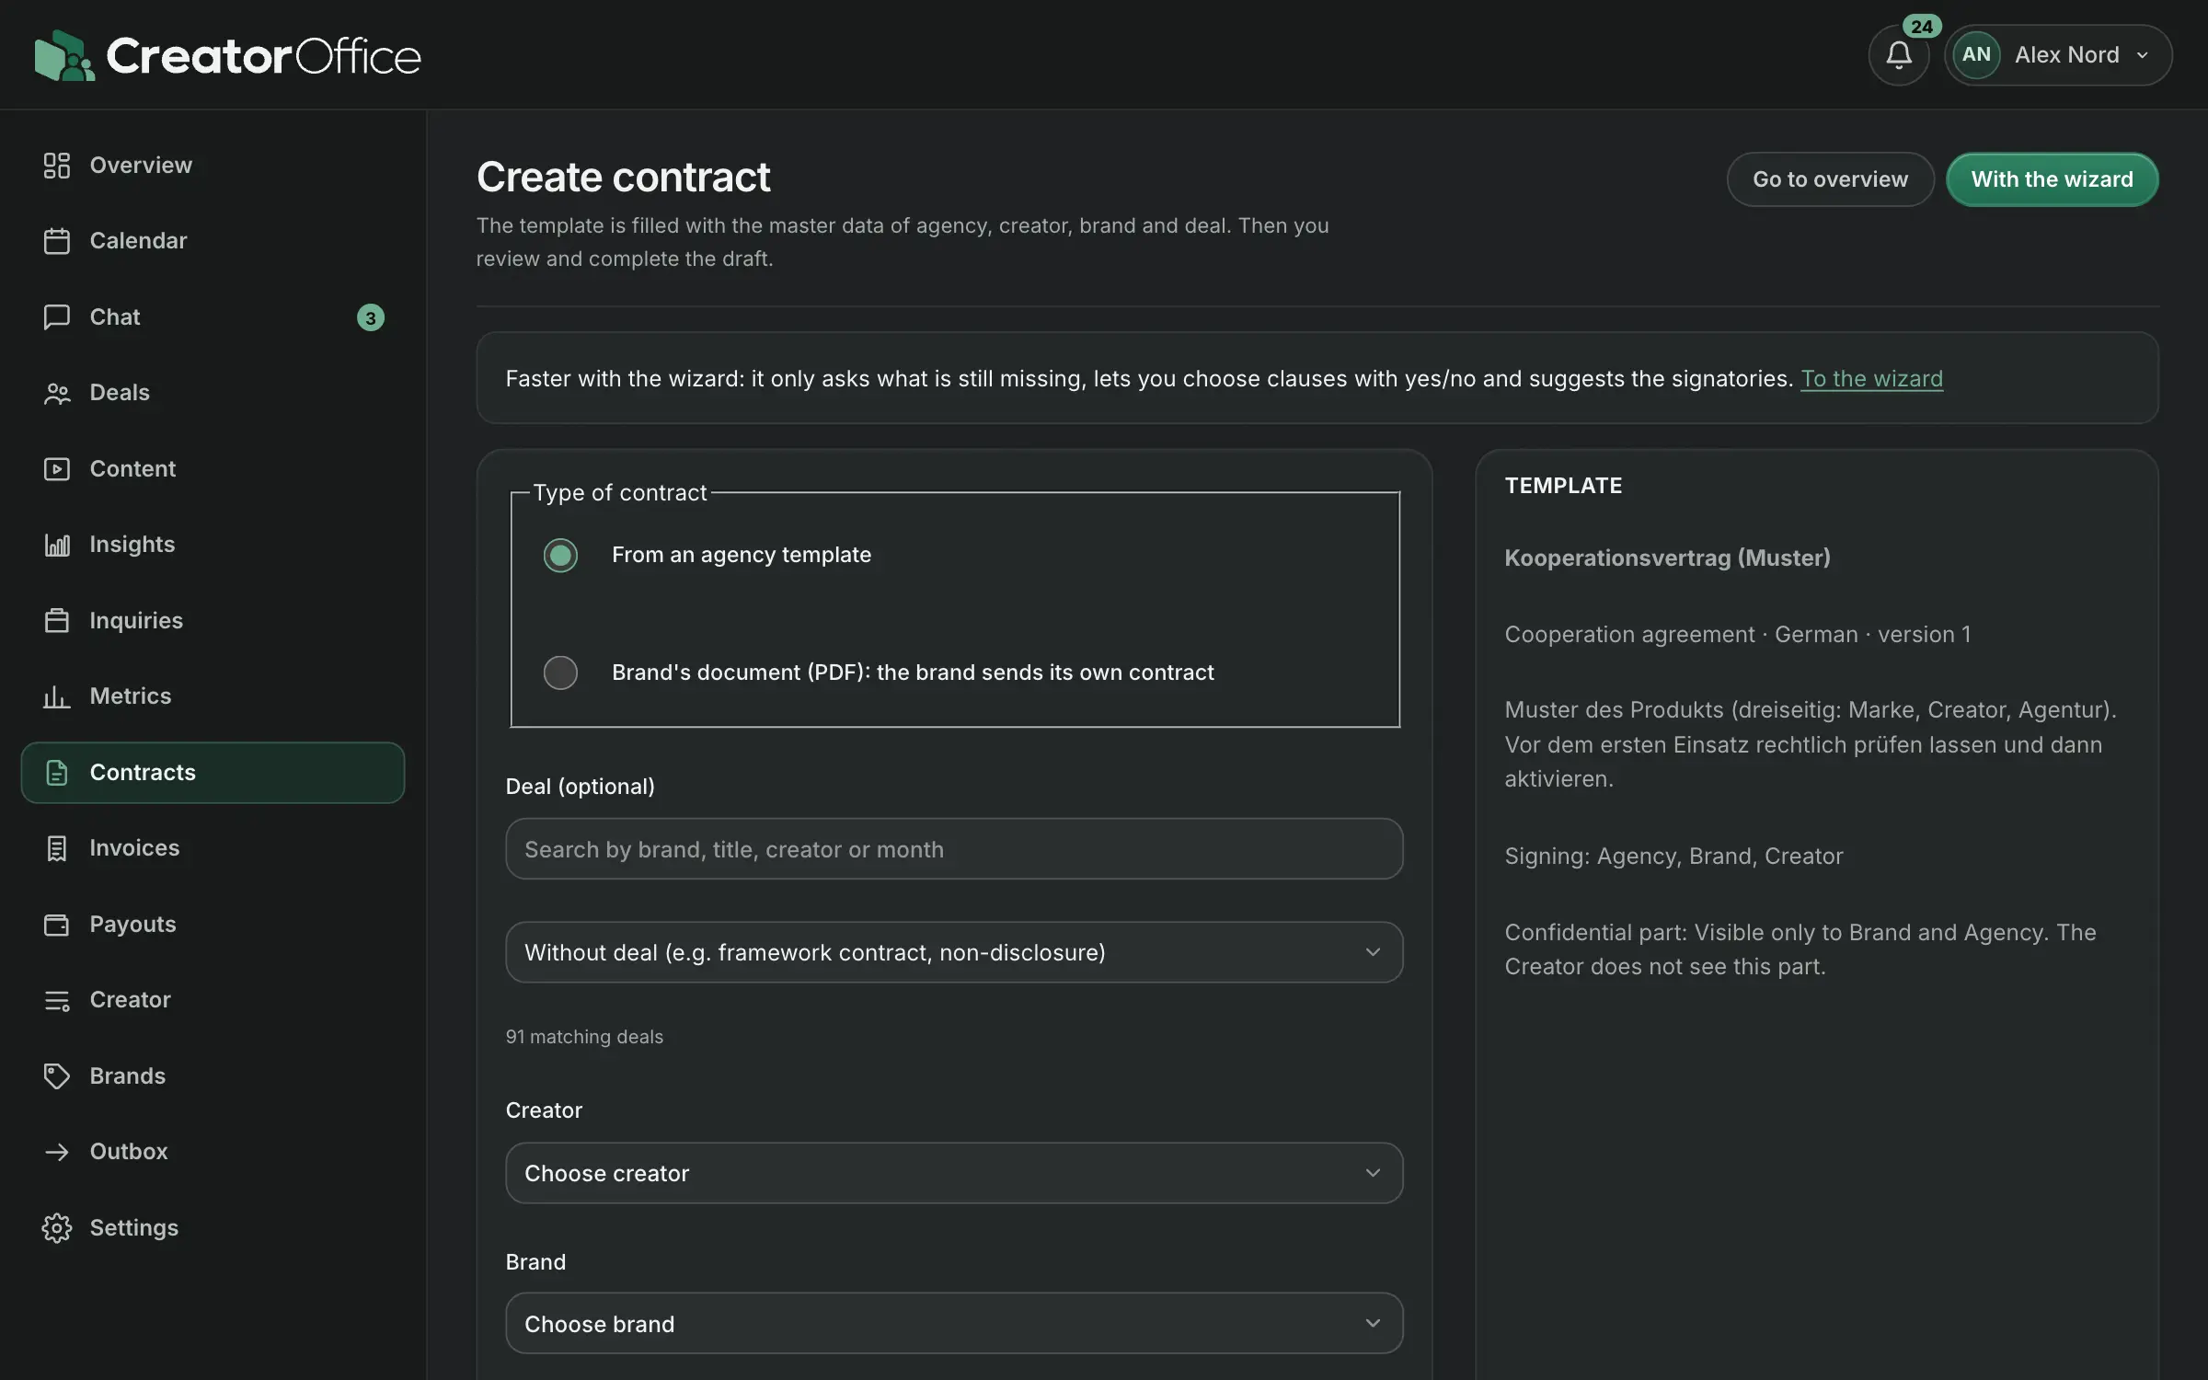The image size is (2208, 1380).
Task: Click the 'Create contract' page heading
Action: (x=623, y=178)
